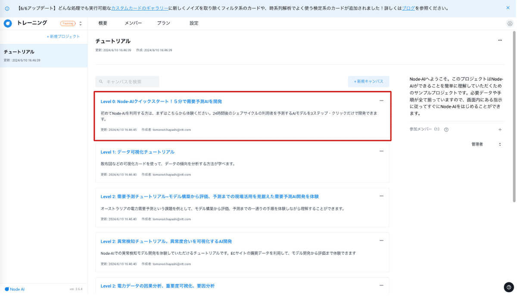The width and height of the screenshot is (517, 297).
Task: Click + 新規プロジェクト to create project
Action: tap(63, 37)
